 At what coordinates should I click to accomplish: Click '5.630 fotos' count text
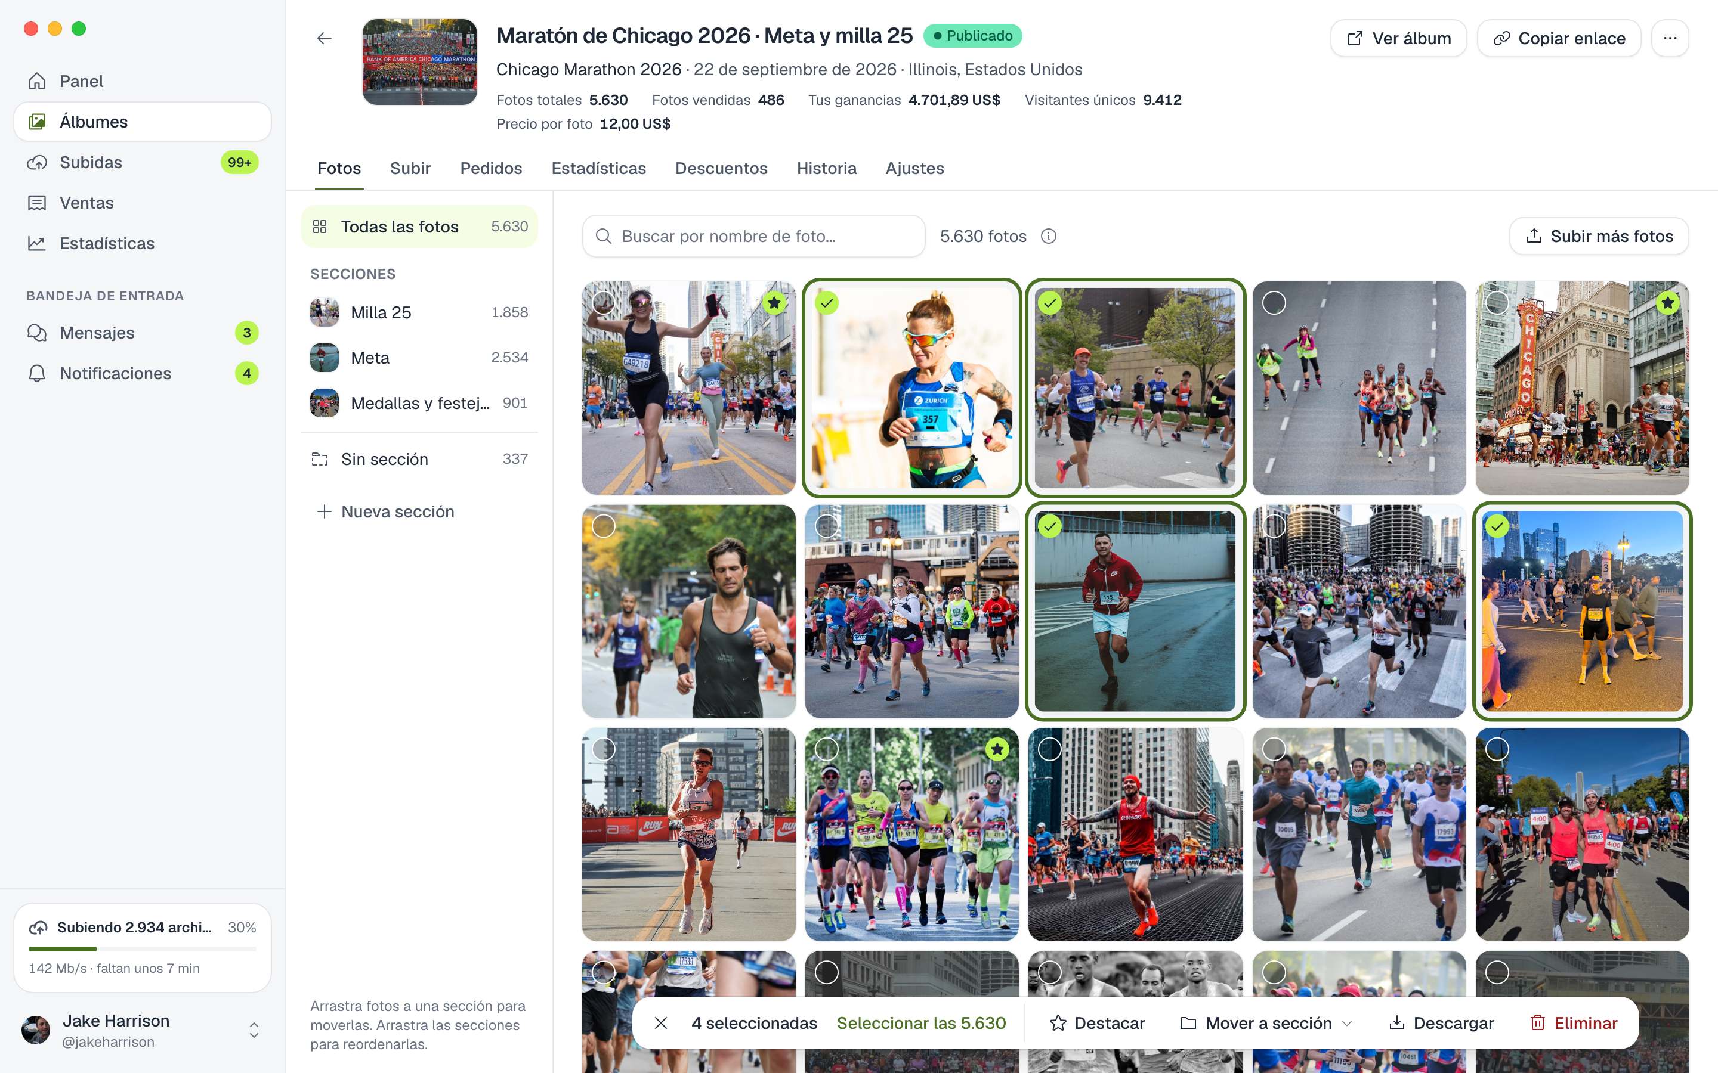tap(982, 236)
